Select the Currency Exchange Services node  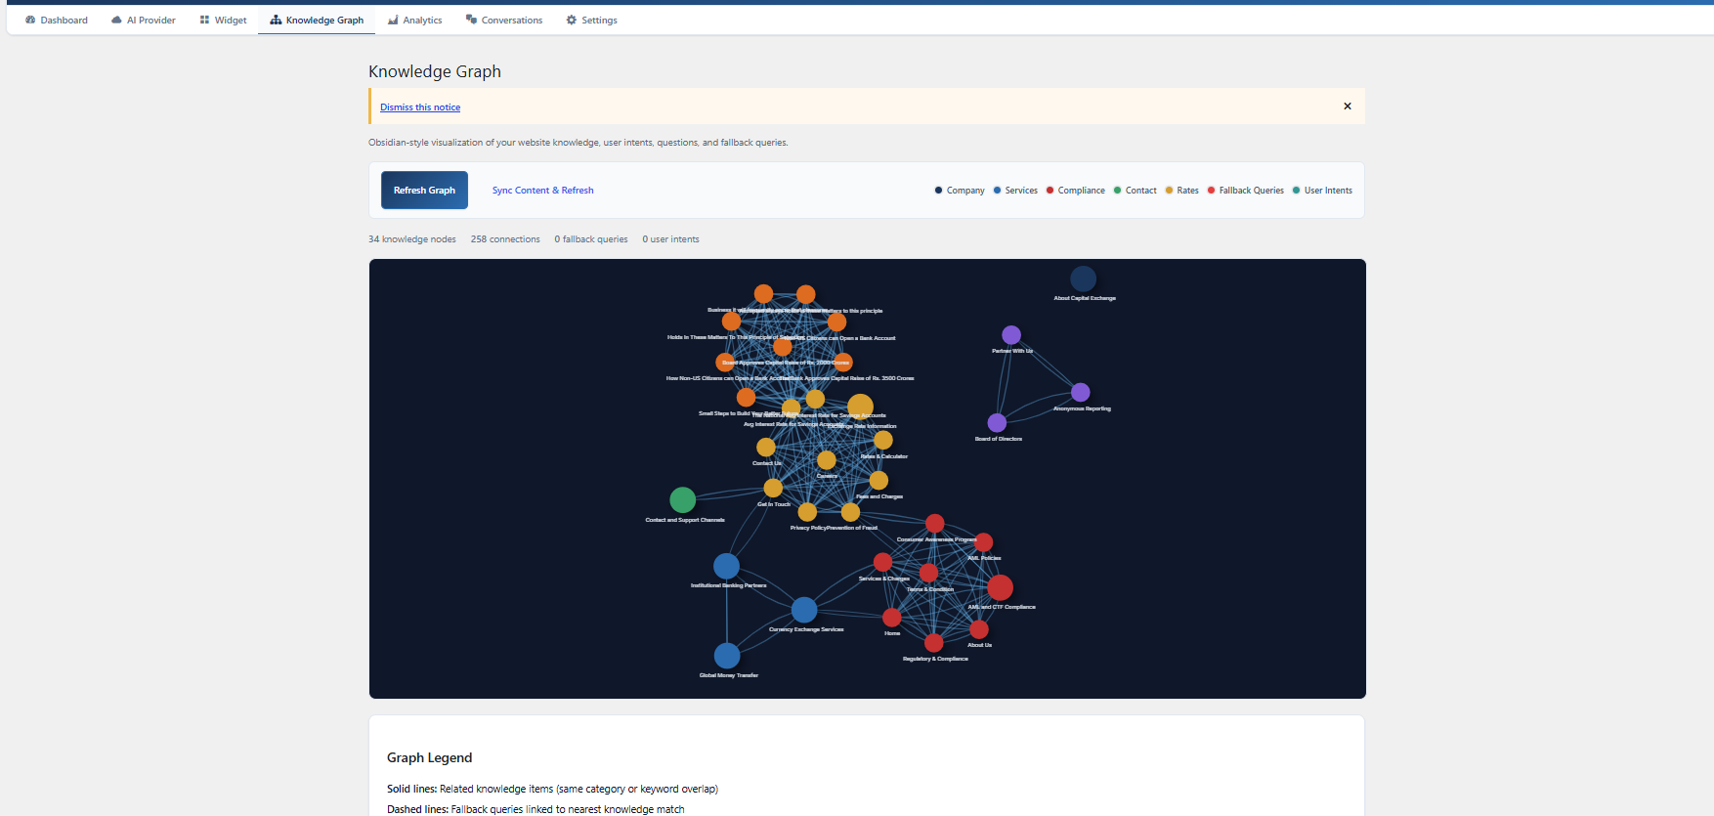(804, 610)
